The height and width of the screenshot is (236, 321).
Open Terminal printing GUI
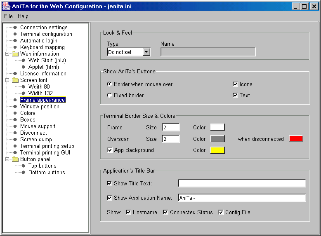click(45, 153)
